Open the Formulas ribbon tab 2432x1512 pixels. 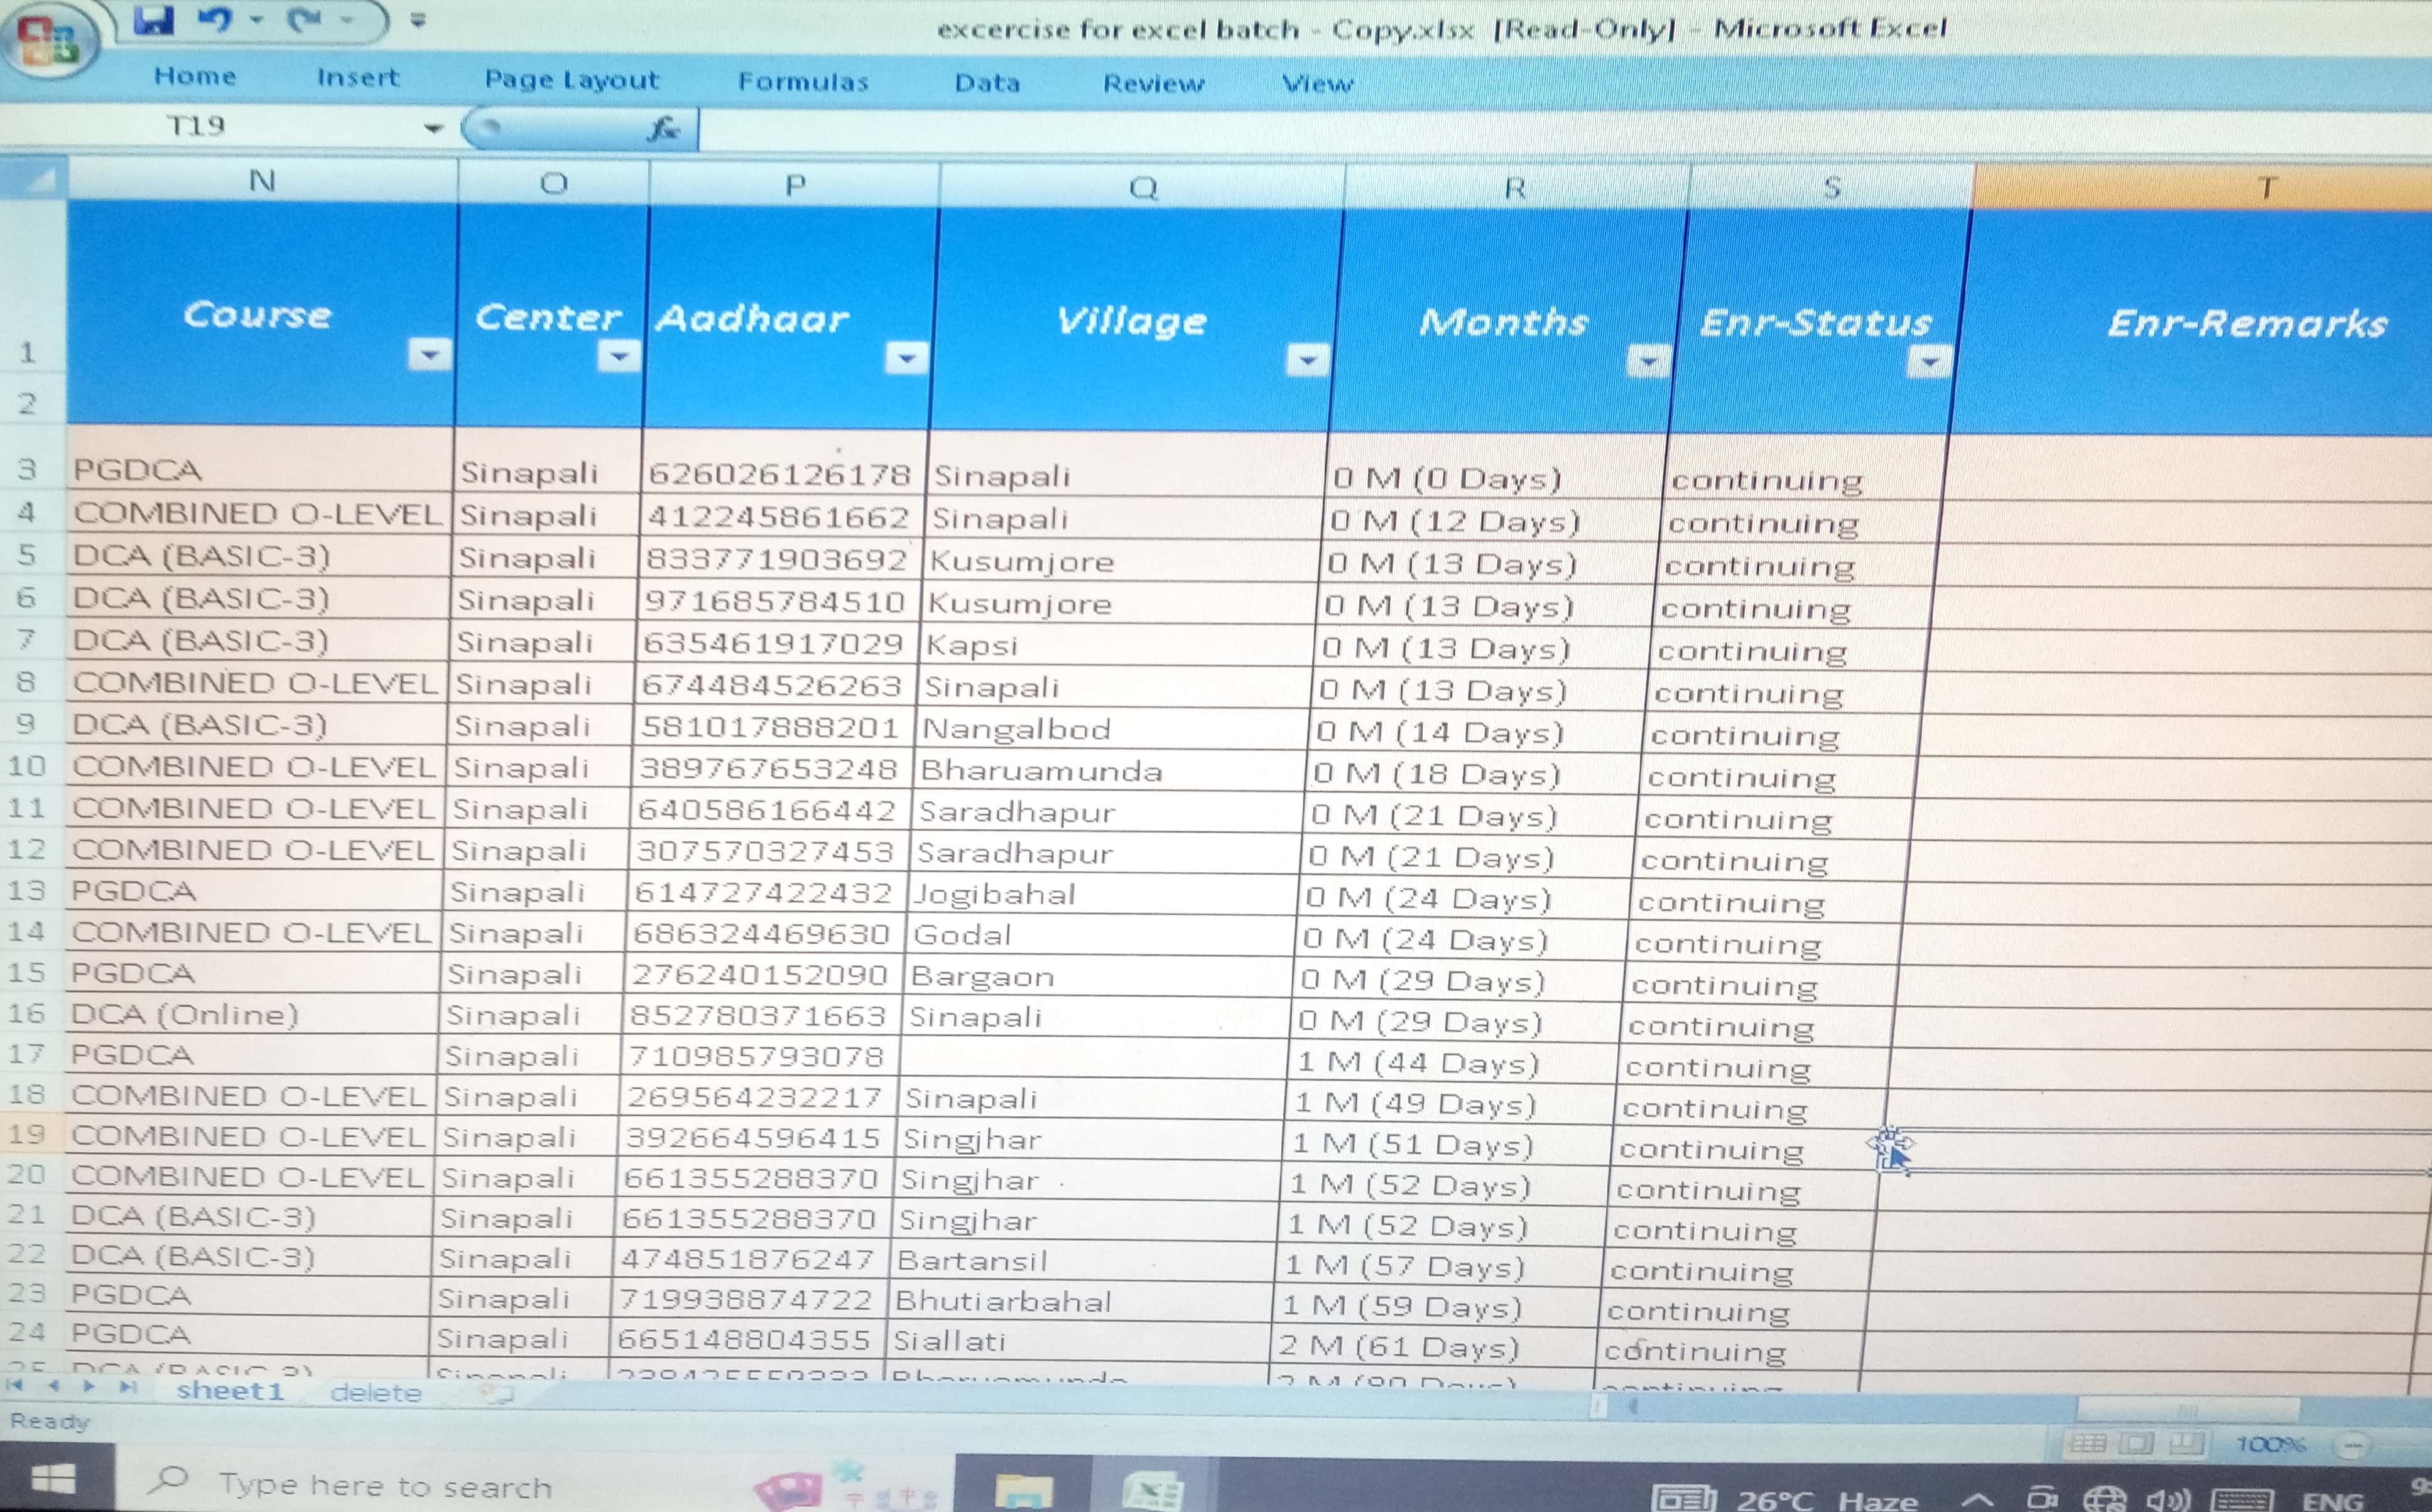coord(803,82)
